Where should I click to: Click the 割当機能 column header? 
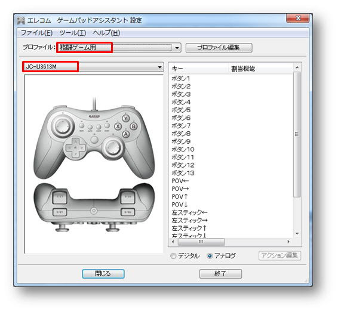(260, 69)
